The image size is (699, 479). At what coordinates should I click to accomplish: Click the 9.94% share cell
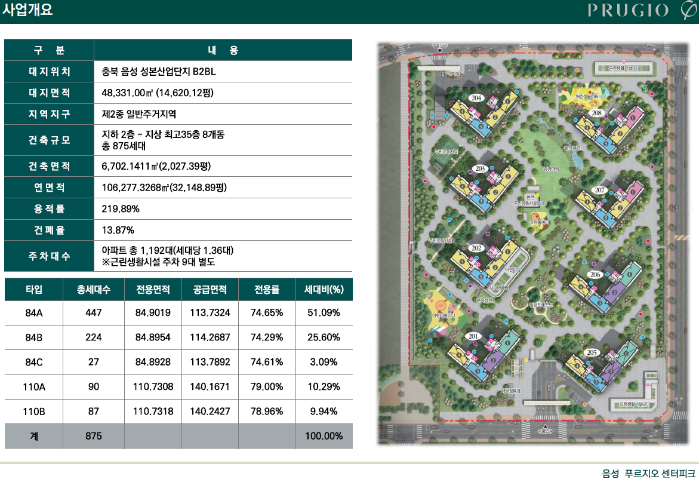324,411
